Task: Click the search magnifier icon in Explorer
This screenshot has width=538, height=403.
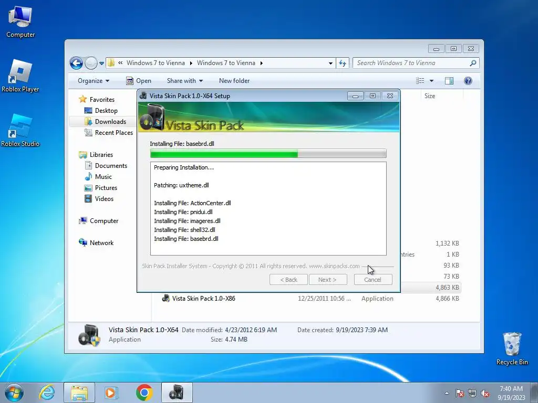Action: click(x=473, y=63)
